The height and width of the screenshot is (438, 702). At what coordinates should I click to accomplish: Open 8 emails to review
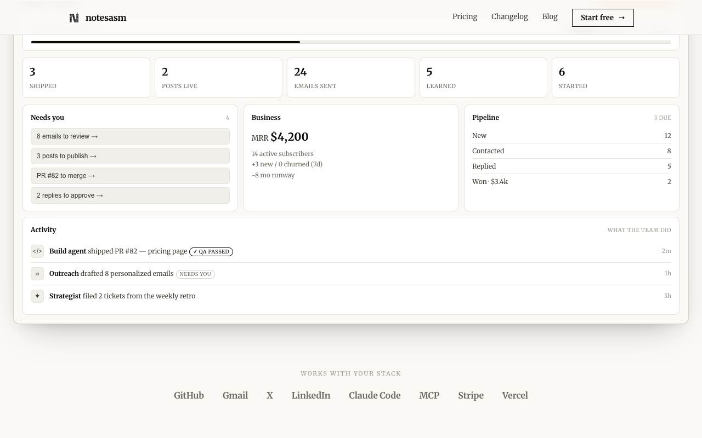130,136
